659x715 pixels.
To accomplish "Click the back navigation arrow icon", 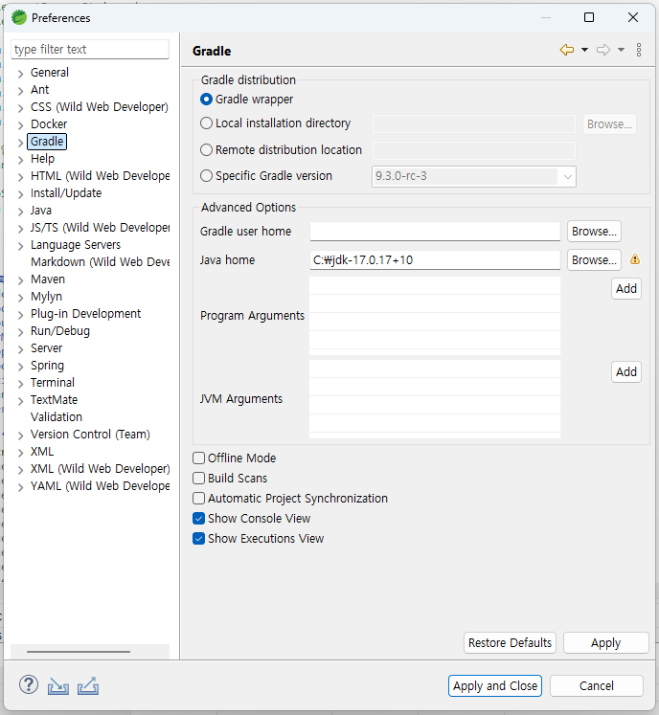I will [567, 50].
